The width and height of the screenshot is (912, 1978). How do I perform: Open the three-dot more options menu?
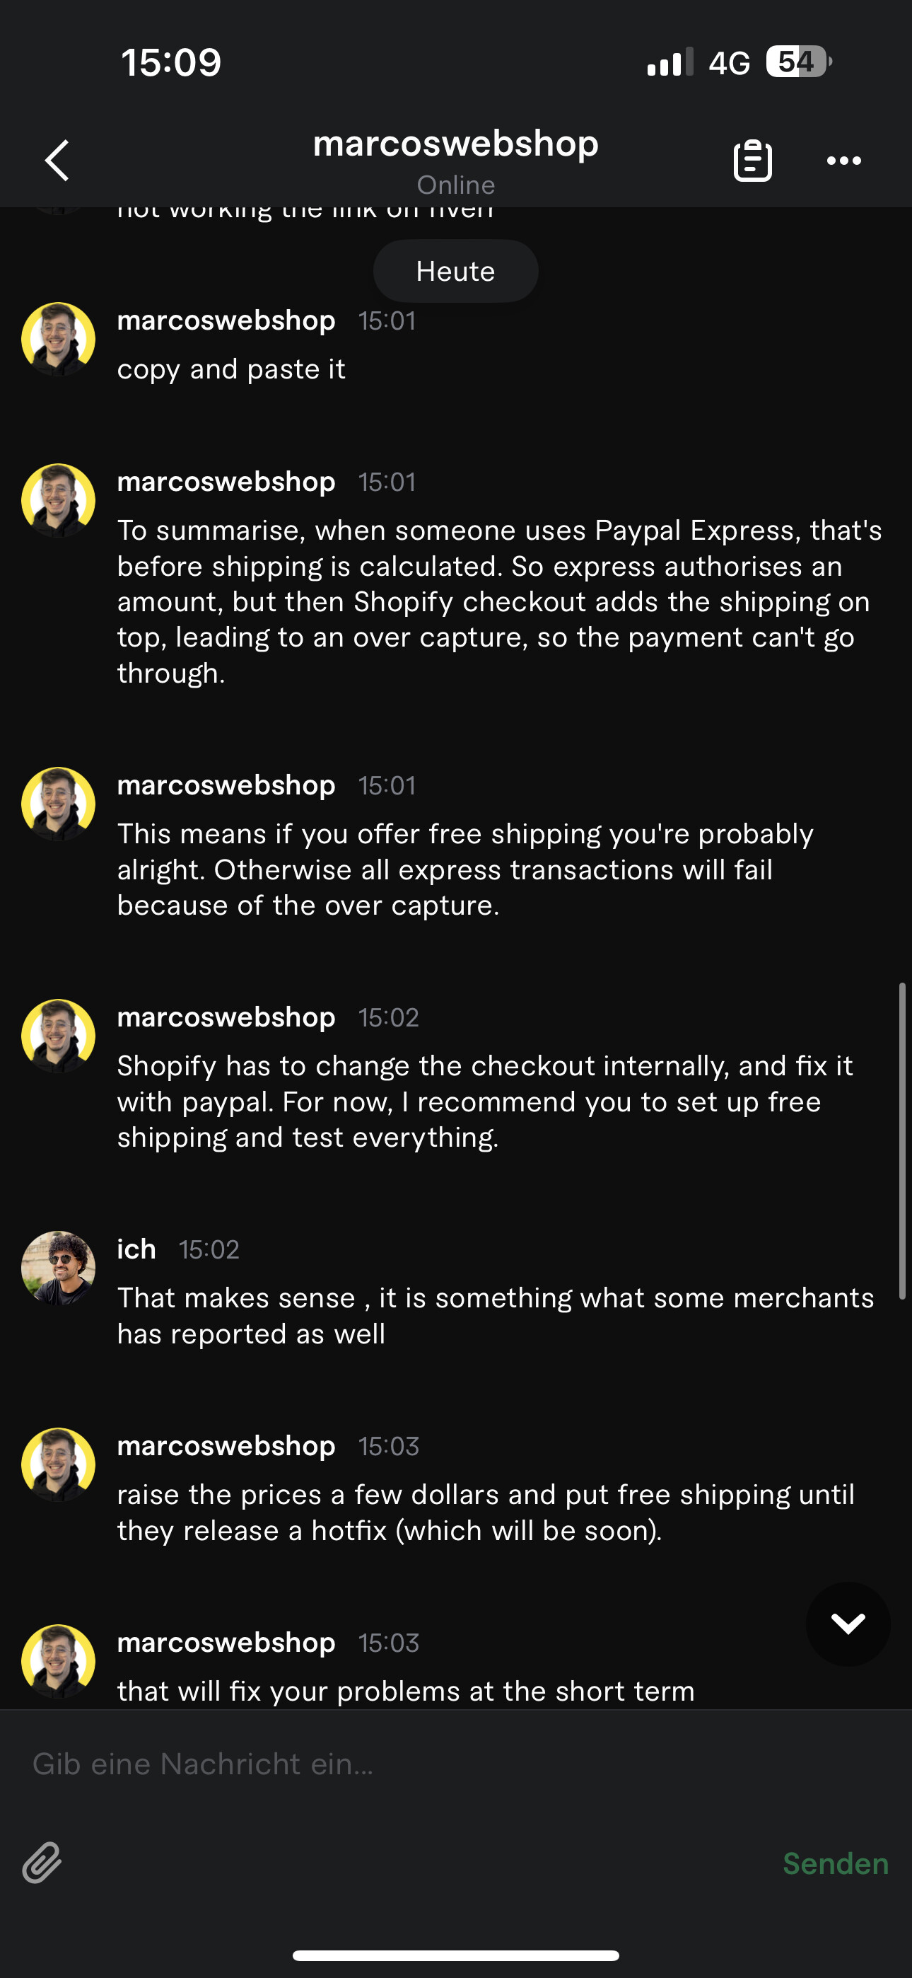tap(843, 161)
